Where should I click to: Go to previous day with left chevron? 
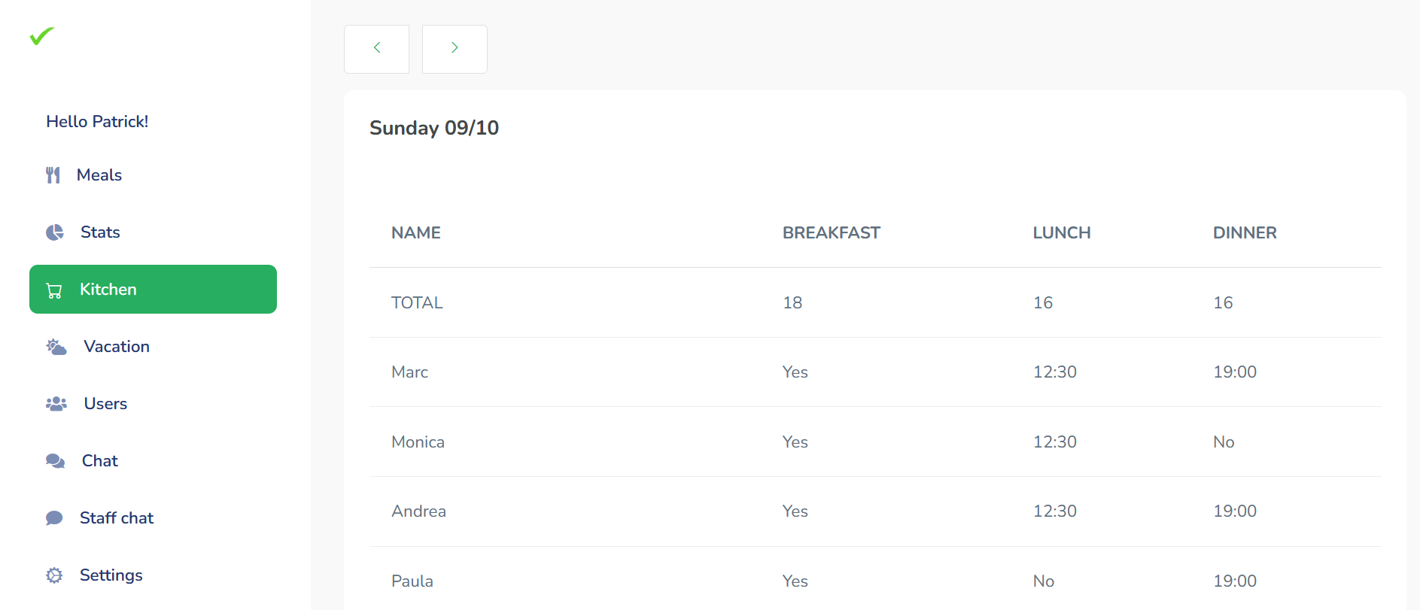tap(376, 49)
